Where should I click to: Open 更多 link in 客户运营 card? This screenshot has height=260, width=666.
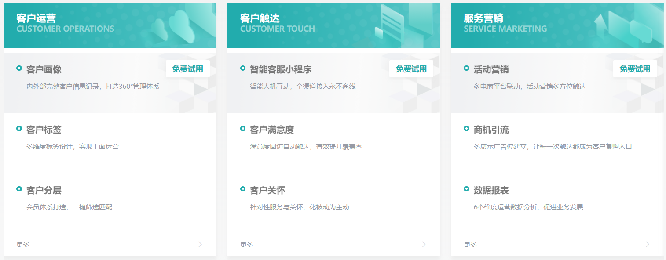click(x=23, y=244)
